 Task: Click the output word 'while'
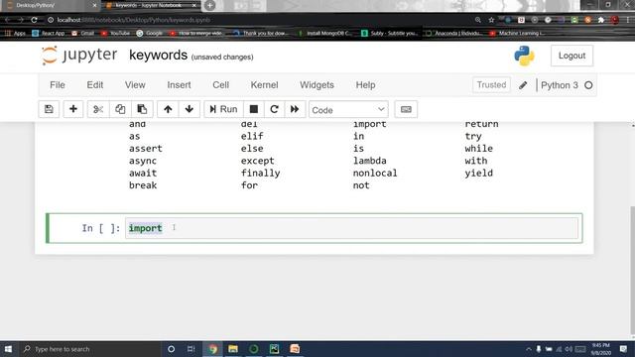(x=478, y=149)
